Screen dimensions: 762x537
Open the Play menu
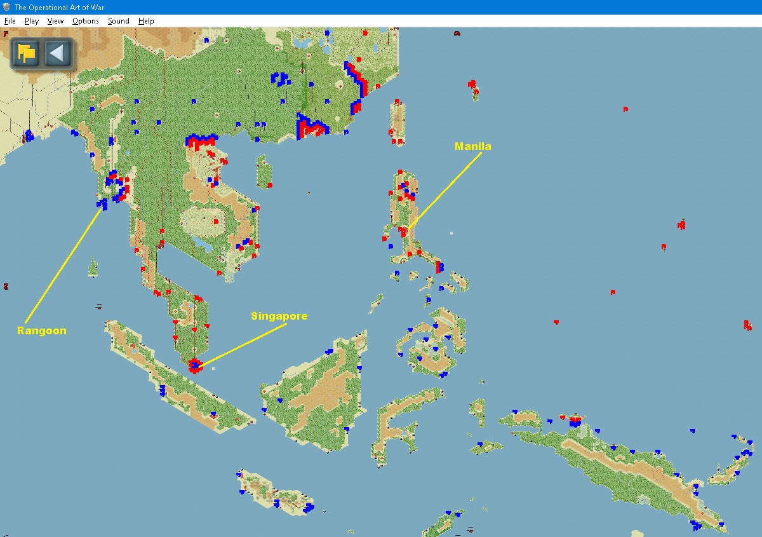click(32, 21)
